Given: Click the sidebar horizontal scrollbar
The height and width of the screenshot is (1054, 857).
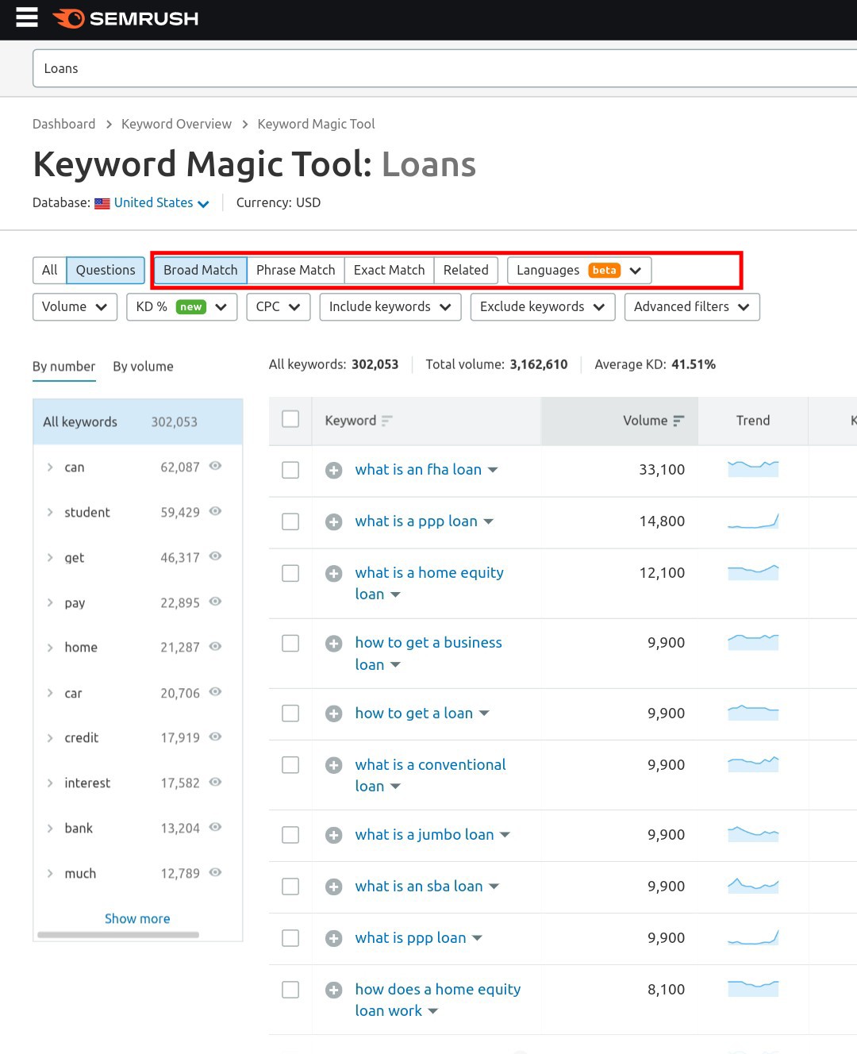Looking at the screenshot, I should coord(118,935).
